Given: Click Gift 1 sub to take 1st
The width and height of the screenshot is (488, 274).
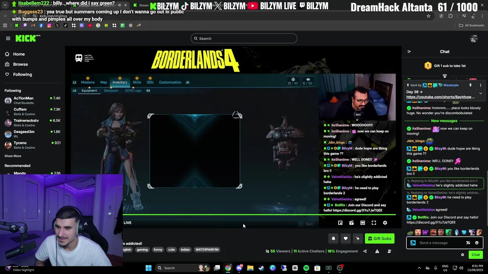Looking at the screenshot, I should click(445, 66).
